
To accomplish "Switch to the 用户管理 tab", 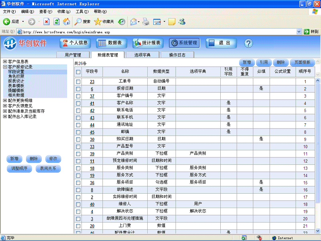I will coord(73,55).
